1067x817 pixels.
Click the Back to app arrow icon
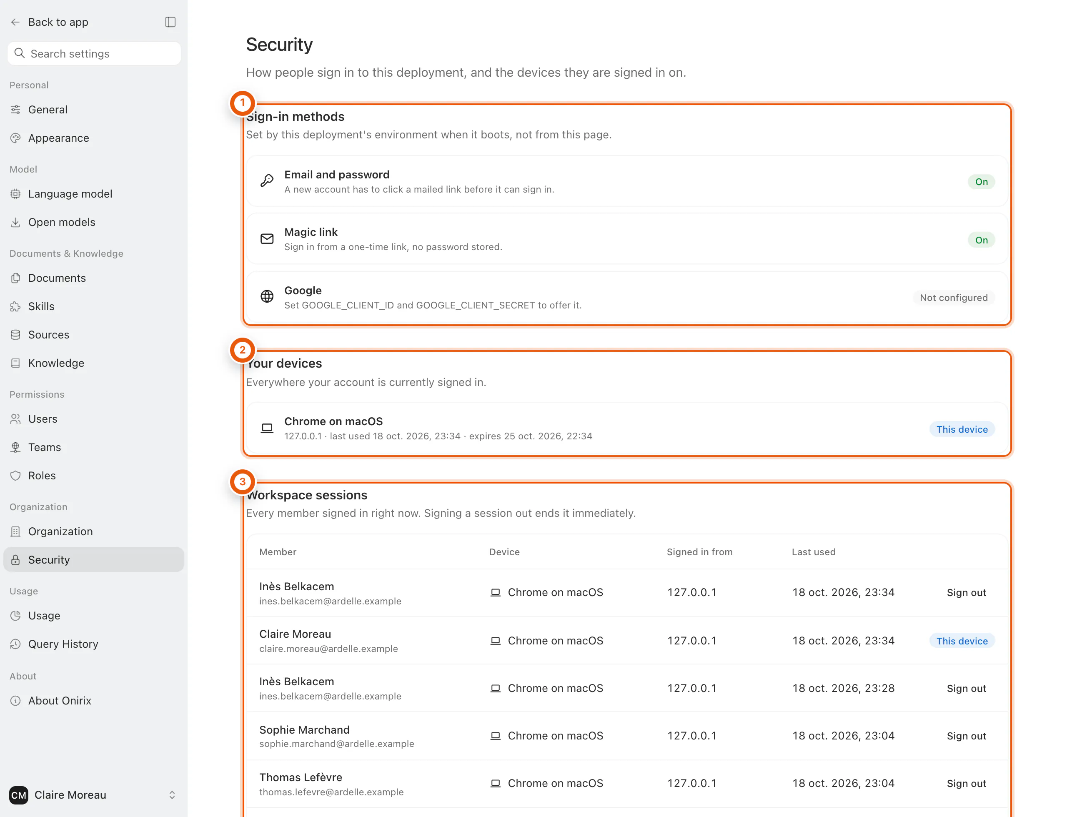15,22
